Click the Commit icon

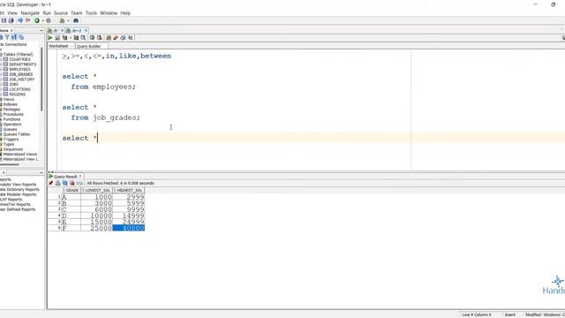click(92, 38)
